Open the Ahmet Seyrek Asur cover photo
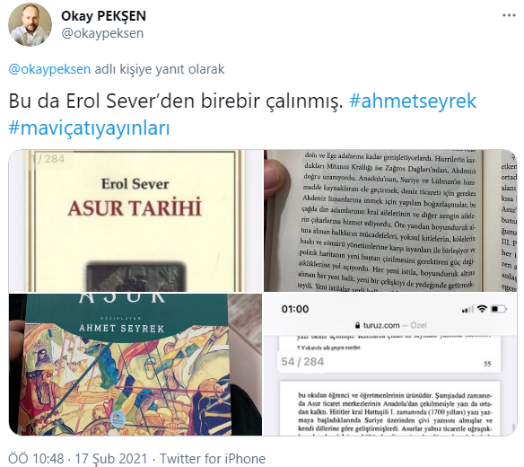The image size is (524, 467). pyautogui.click(x=135, y=365)
